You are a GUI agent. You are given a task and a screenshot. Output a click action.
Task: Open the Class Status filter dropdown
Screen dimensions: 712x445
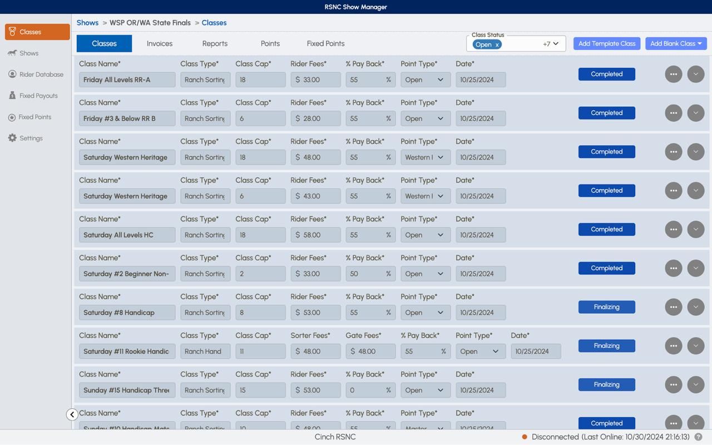(x=555, y=44)
